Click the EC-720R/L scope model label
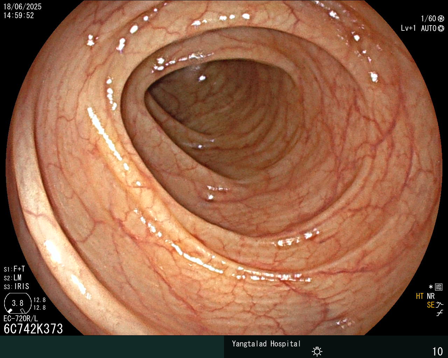 click(21, 318)
